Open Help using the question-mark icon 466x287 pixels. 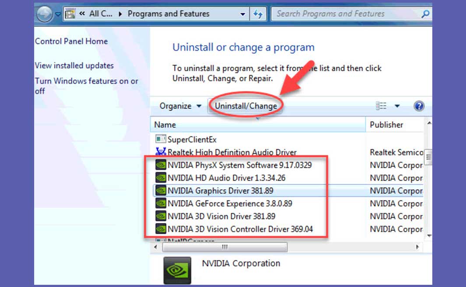point(419,106)
